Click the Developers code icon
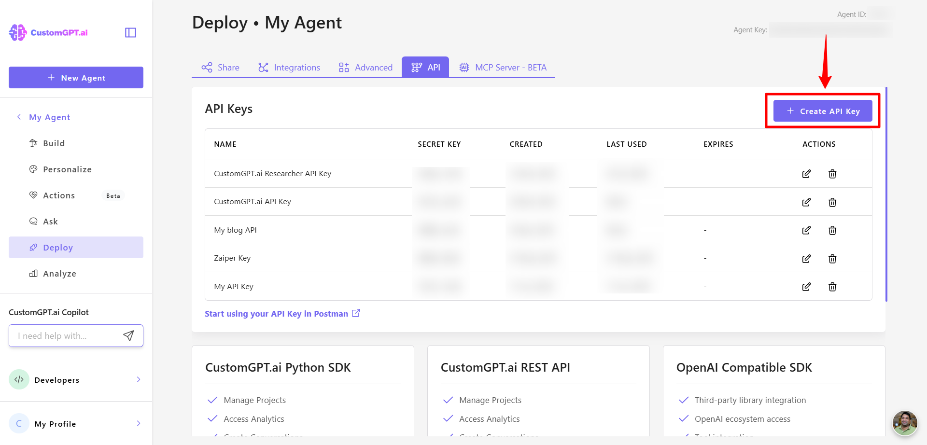This screenshot has height=445, width=927. pos(19,379)
